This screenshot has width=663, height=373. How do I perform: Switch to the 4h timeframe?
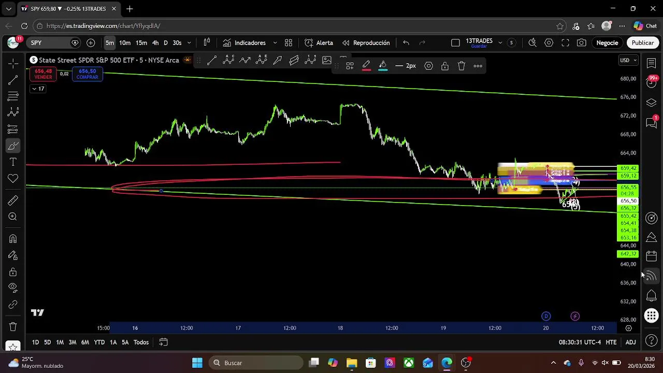(155, 43)
